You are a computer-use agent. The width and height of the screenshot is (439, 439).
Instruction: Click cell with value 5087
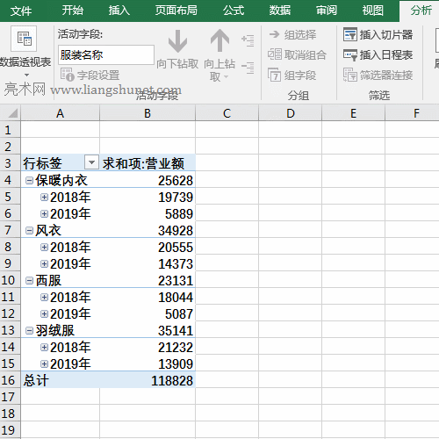coord(148,313)
